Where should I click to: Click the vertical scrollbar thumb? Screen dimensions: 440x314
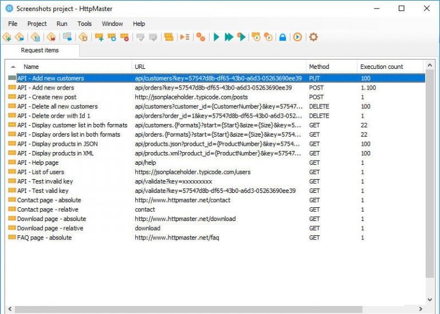pyautogui.click(x=430, y=174)
